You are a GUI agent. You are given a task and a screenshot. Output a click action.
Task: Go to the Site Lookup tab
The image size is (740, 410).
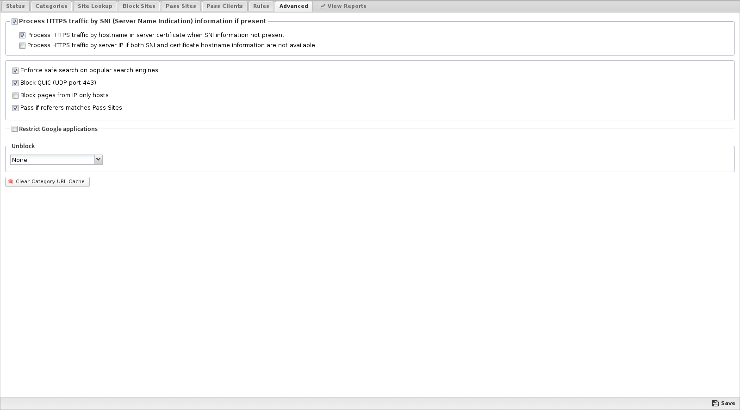tap(95, 6)
